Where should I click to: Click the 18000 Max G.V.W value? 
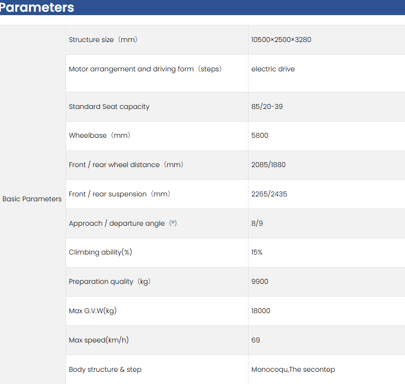(x=261, y=311)
